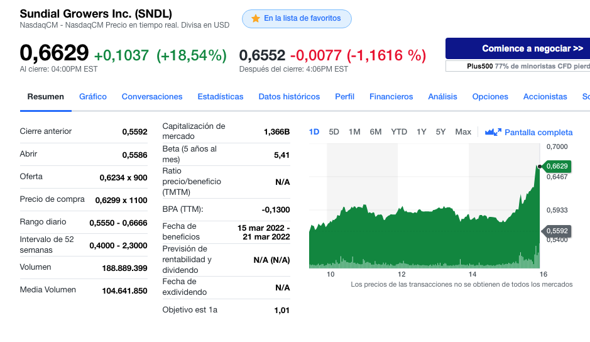Viewport: 590px width, 342px height.
Task: Click the Beta value 5,41
Action: coord(282,155)
